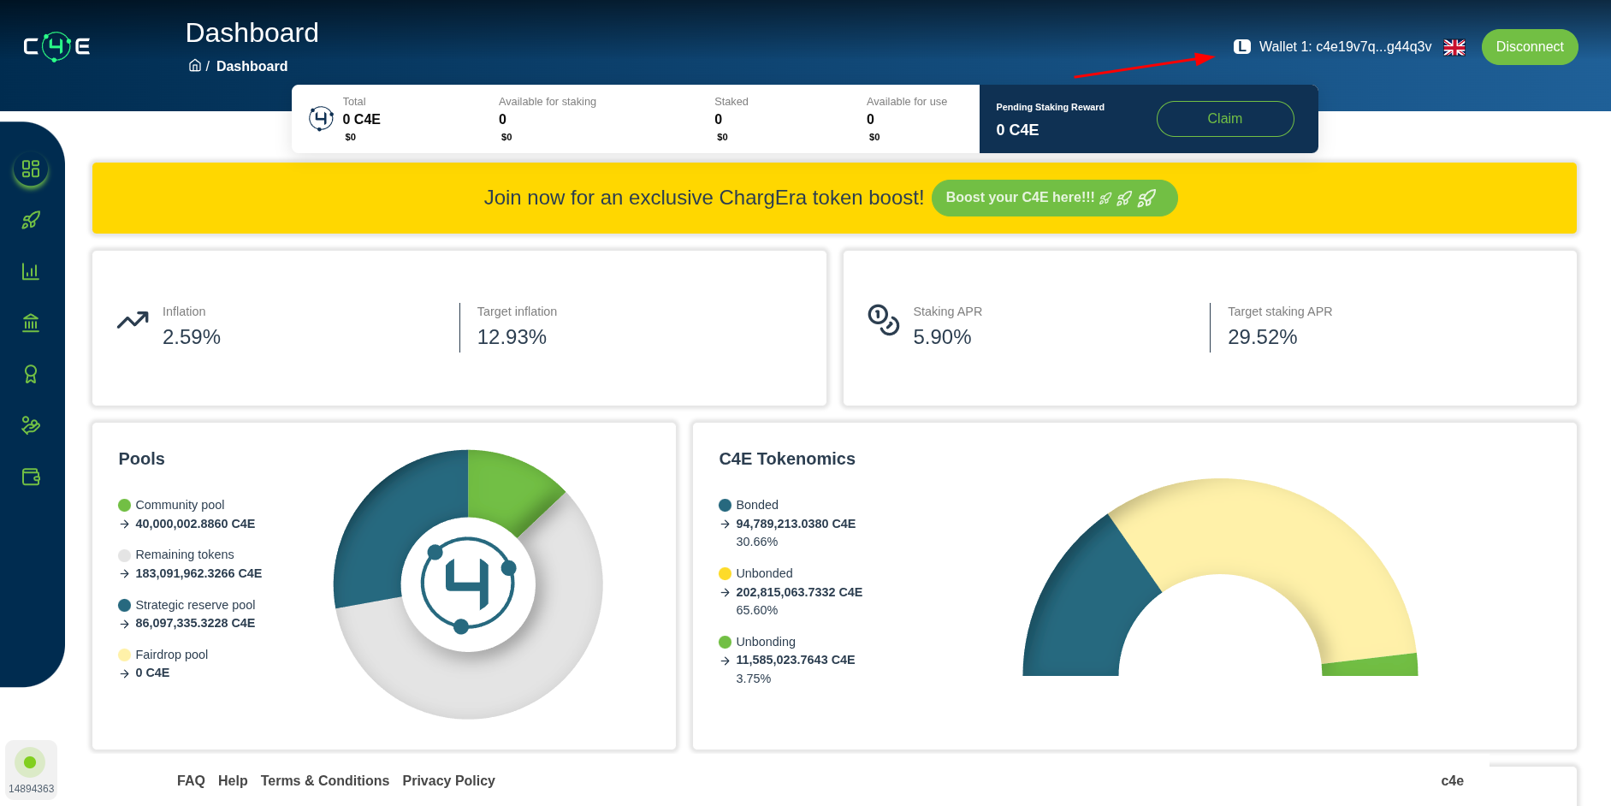1611x806 pixels.
Task: Click the Available for use label
Action: [x=907, y=102]
